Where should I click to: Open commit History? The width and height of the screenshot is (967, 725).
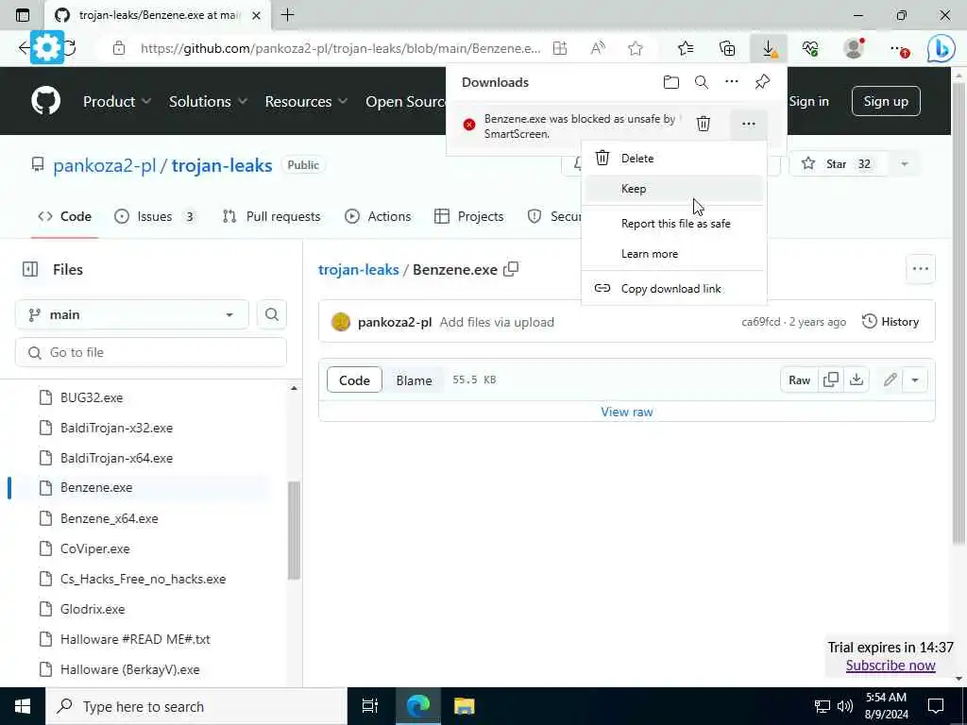coord(890,322)
